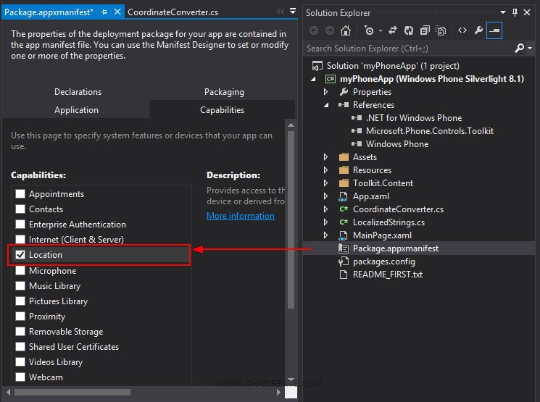
Task: Open the Pending Changes Filter dropdown arrow
Action: (380, 30)
